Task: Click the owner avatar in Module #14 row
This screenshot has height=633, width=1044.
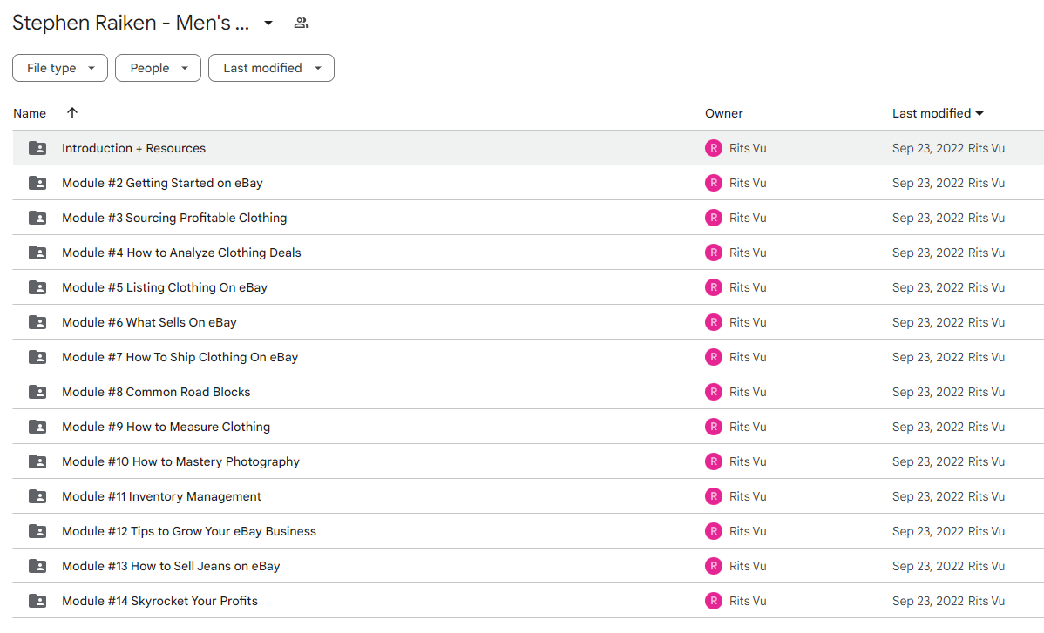Action: pyautogui.click(x=714, y=601)
